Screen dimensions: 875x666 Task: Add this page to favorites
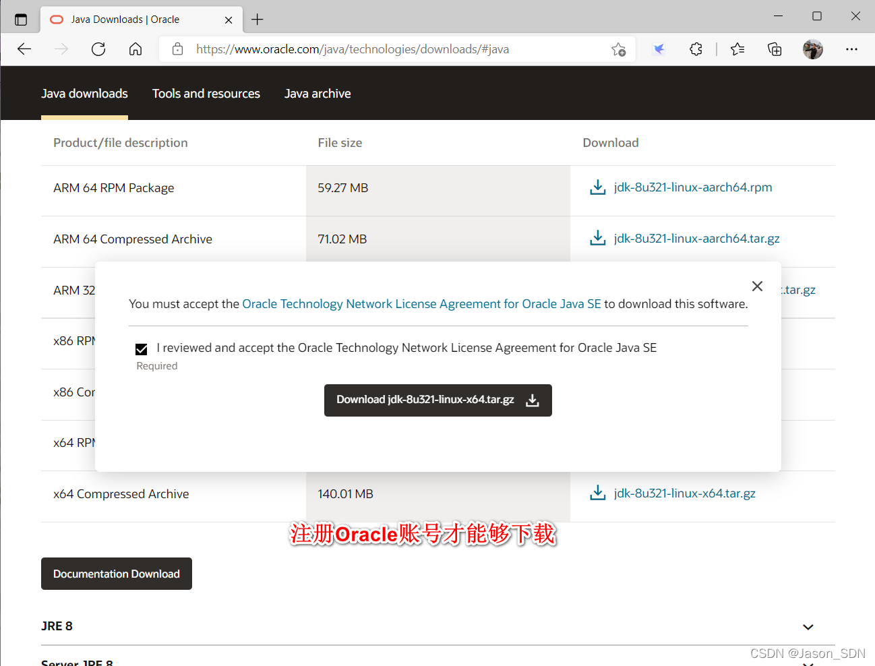point(618,49)
